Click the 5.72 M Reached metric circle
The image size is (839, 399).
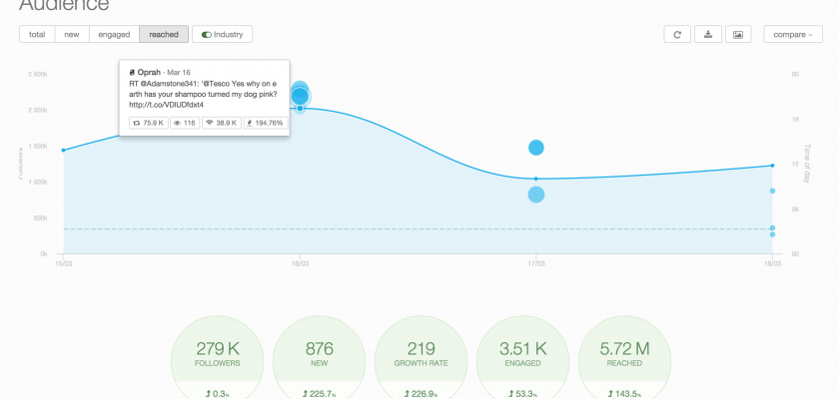[x=624, y=356]
